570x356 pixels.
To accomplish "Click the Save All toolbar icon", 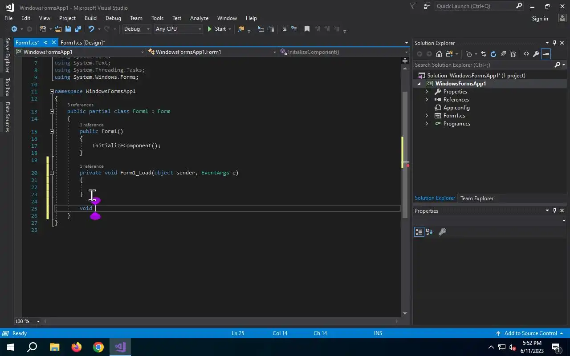I will 78,29.
